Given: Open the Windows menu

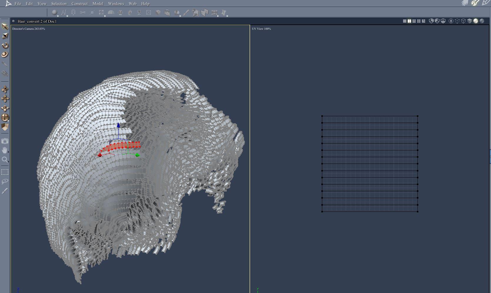Looking at the screenshot, I should coord(116,4).
